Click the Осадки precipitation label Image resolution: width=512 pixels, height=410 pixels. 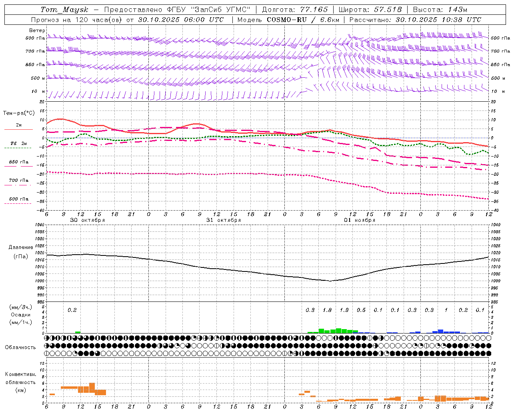pyautogui.click(x=20, y=315)
